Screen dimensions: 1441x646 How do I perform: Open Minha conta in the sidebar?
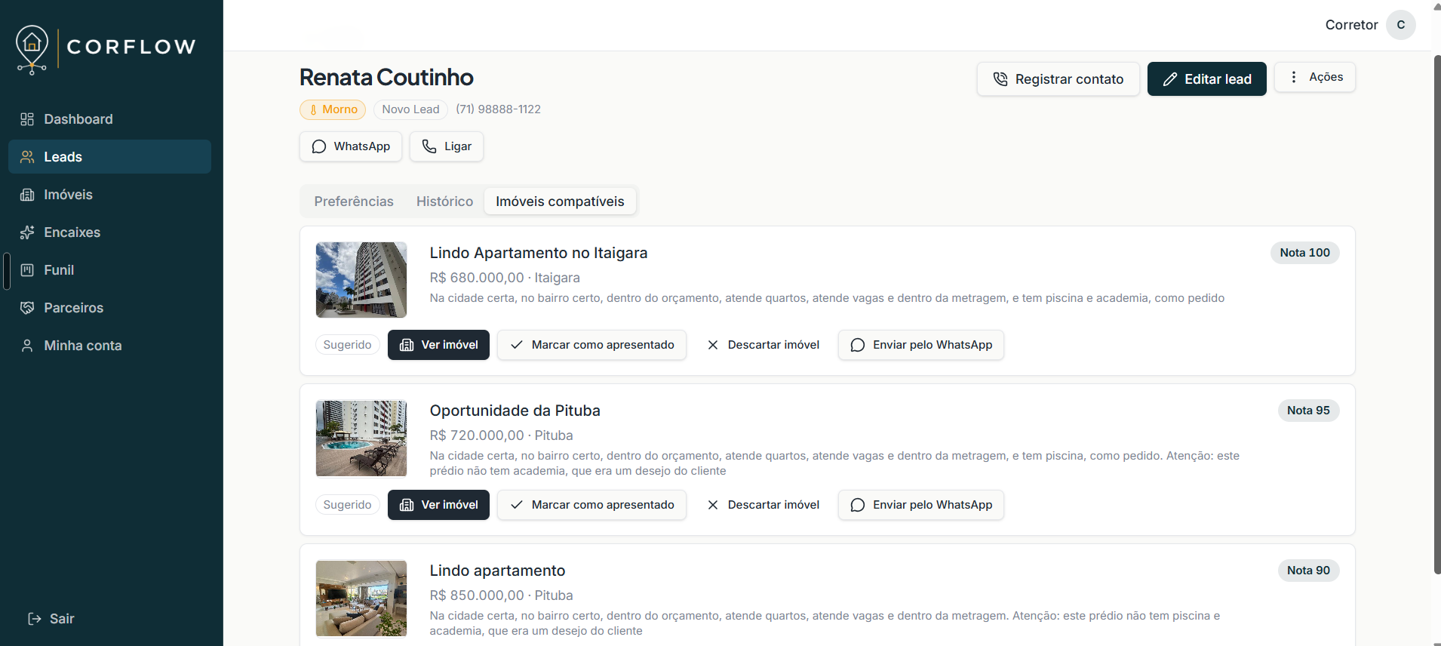[109, 346]
